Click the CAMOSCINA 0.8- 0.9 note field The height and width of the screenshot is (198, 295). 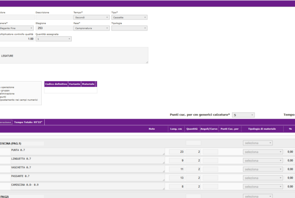88,186
